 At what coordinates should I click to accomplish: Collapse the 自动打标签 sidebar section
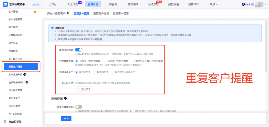click(x=37, y=122)
